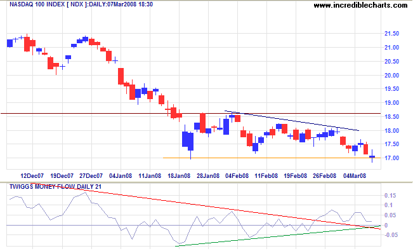Select the dark blue descending trendline
The width and height of the screenshot is (413, 251).
[292, 121]
